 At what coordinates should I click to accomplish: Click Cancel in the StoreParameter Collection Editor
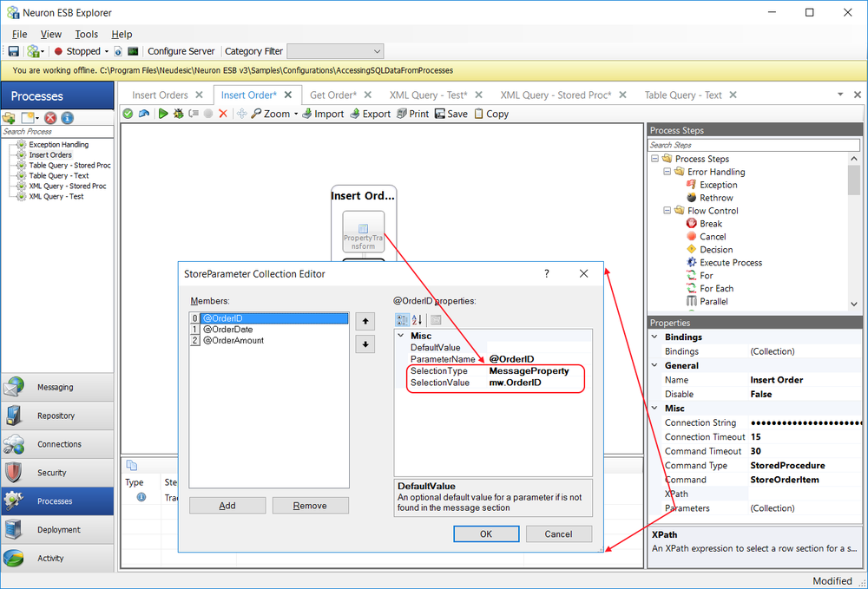(x=558, y=533)
